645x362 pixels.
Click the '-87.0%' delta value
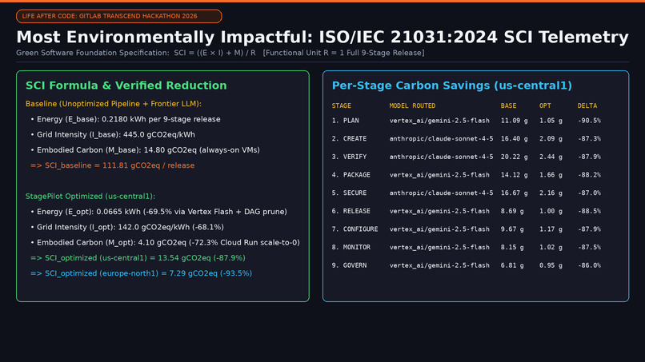(589, 193)
